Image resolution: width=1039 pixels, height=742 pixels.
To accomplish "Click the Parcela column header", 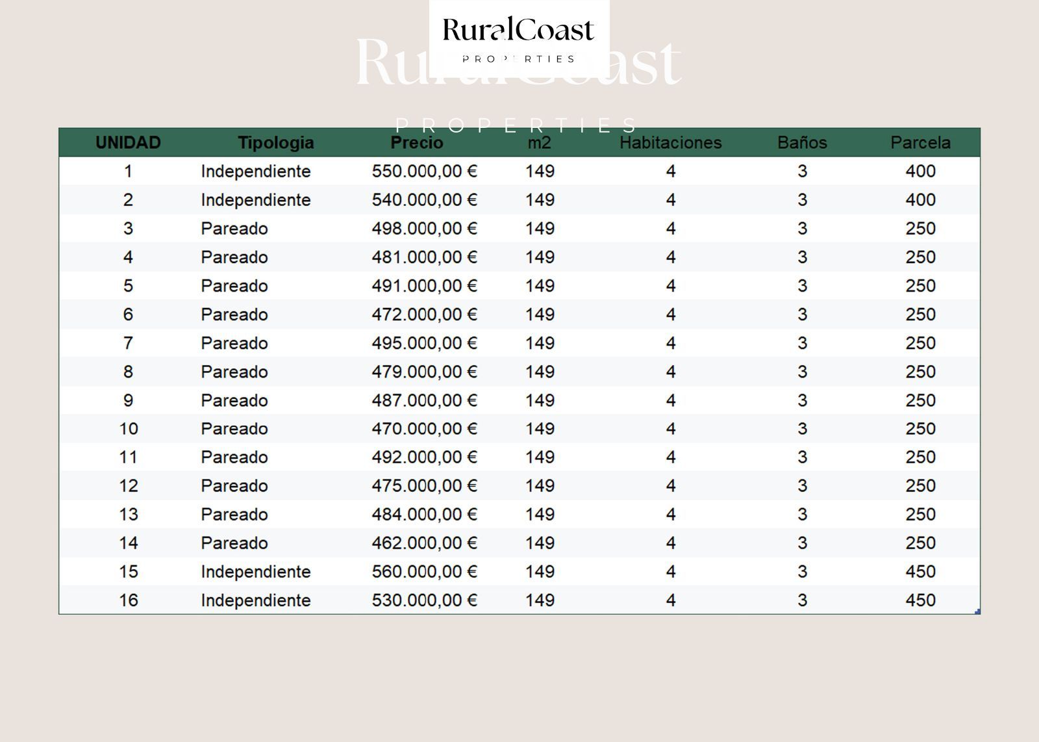I will point(920,143).
